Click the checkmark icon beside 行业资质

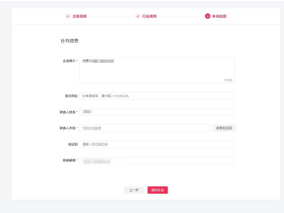pos(138,16)
